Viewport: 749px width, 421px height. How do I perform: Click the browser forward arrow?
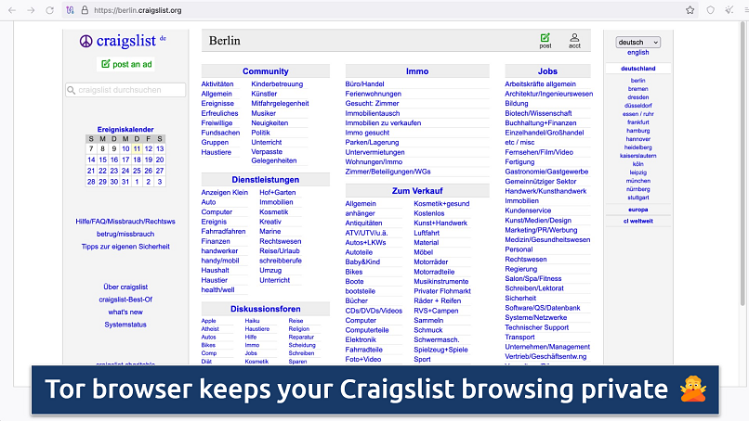click(31, 10)
